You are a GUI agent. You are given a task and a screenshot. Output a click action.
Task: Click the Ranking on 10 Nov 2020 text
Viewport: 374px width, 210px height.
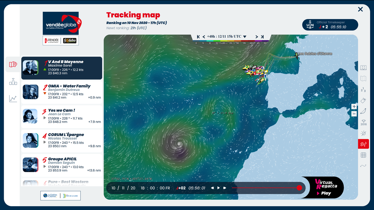pyautogui.click(x=136, y=23)
